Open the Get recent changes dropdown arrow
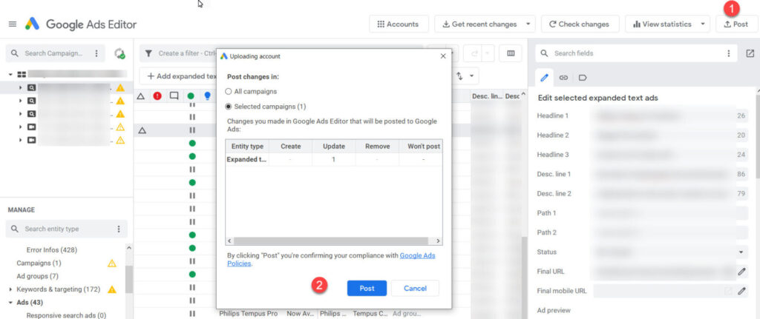 (528, 24)
